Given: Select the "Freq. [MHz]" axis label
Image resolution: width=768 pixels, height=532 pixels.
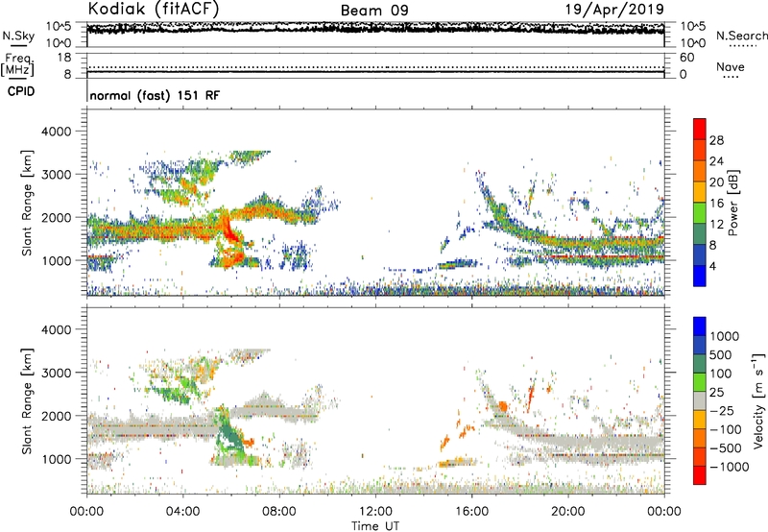Looking at the screenshot, I should click(18, 65).
